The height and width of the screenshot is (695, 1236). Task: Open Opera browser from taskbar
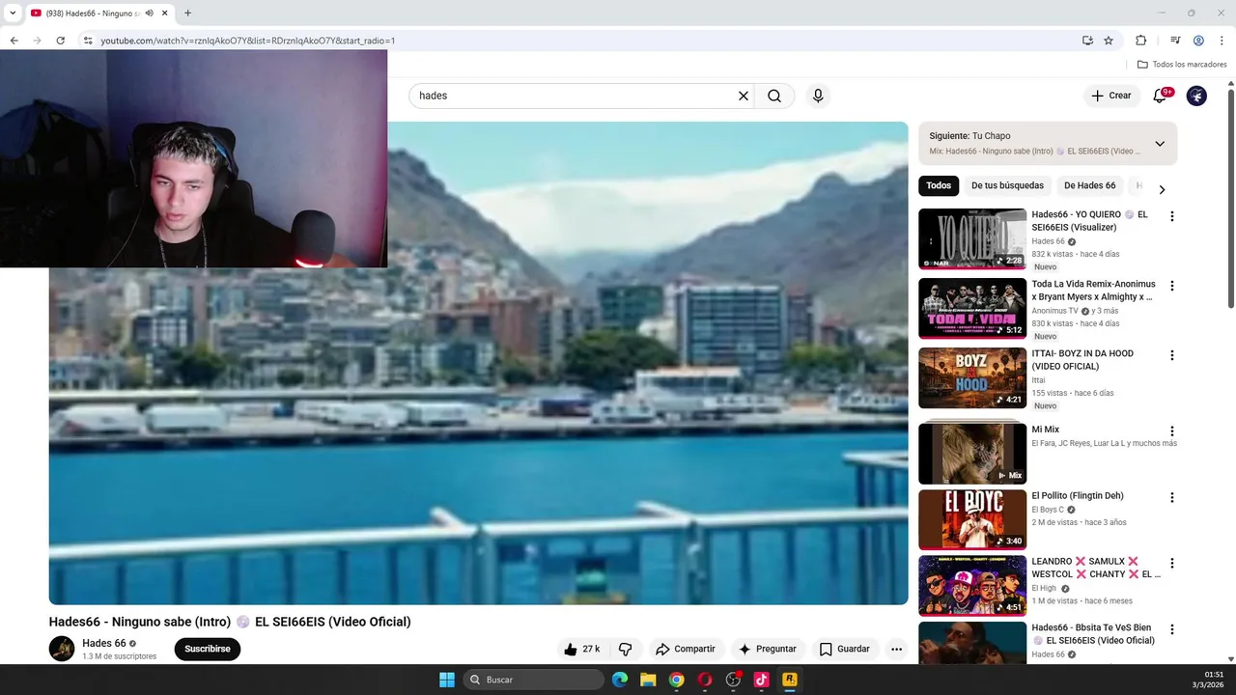[x=705, y=680]
